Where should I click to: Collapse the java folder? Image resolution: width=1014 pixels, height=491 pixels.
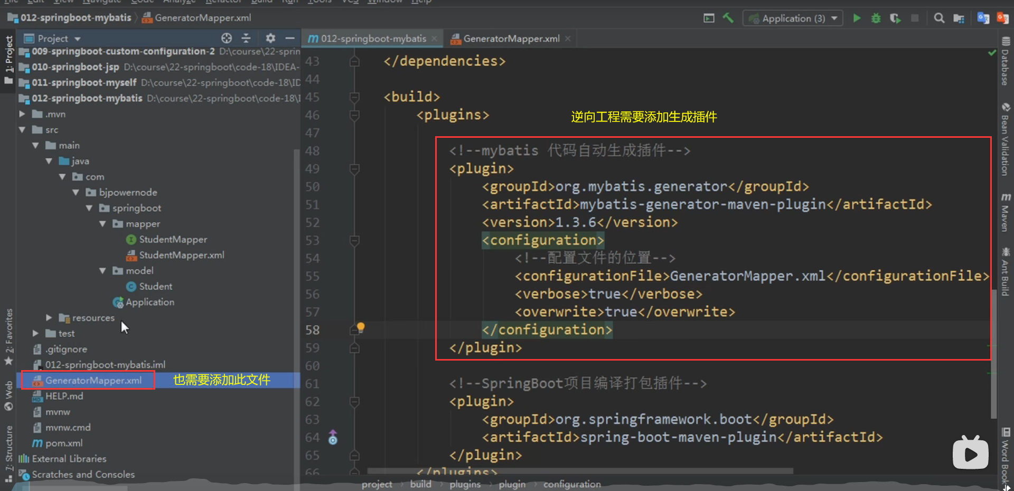click(49, 161)
